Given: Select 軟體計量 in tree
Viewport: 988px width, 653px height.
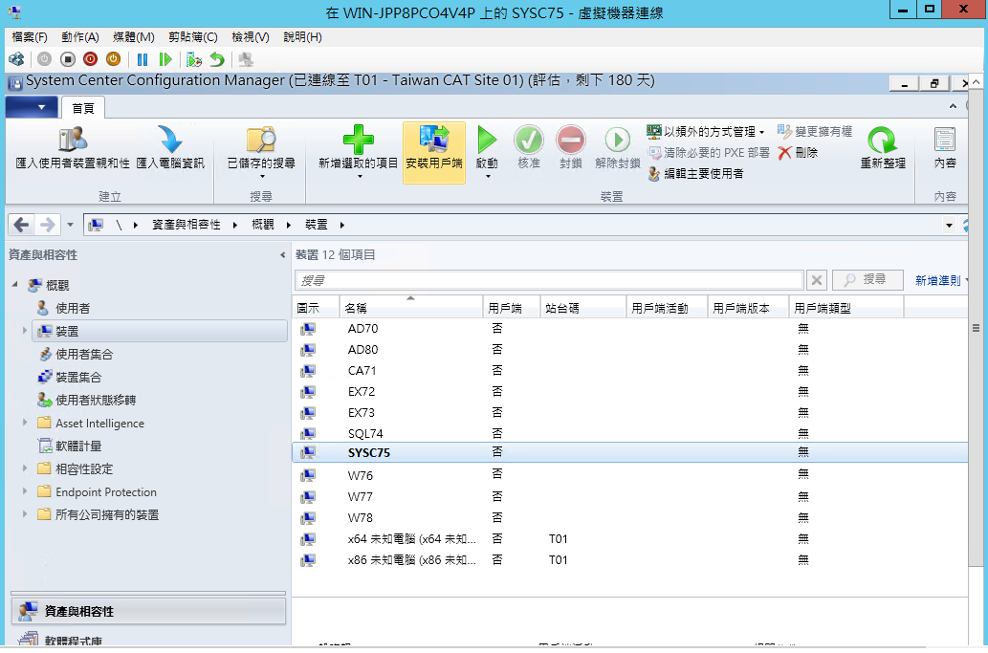Looking at the screenshot, I should [78, 446].
